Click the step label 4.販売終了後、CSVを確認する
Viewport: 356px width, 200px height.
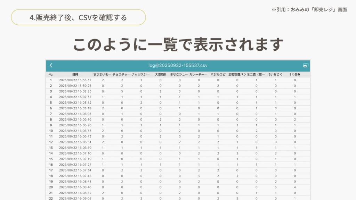click(x=78, y=17)
